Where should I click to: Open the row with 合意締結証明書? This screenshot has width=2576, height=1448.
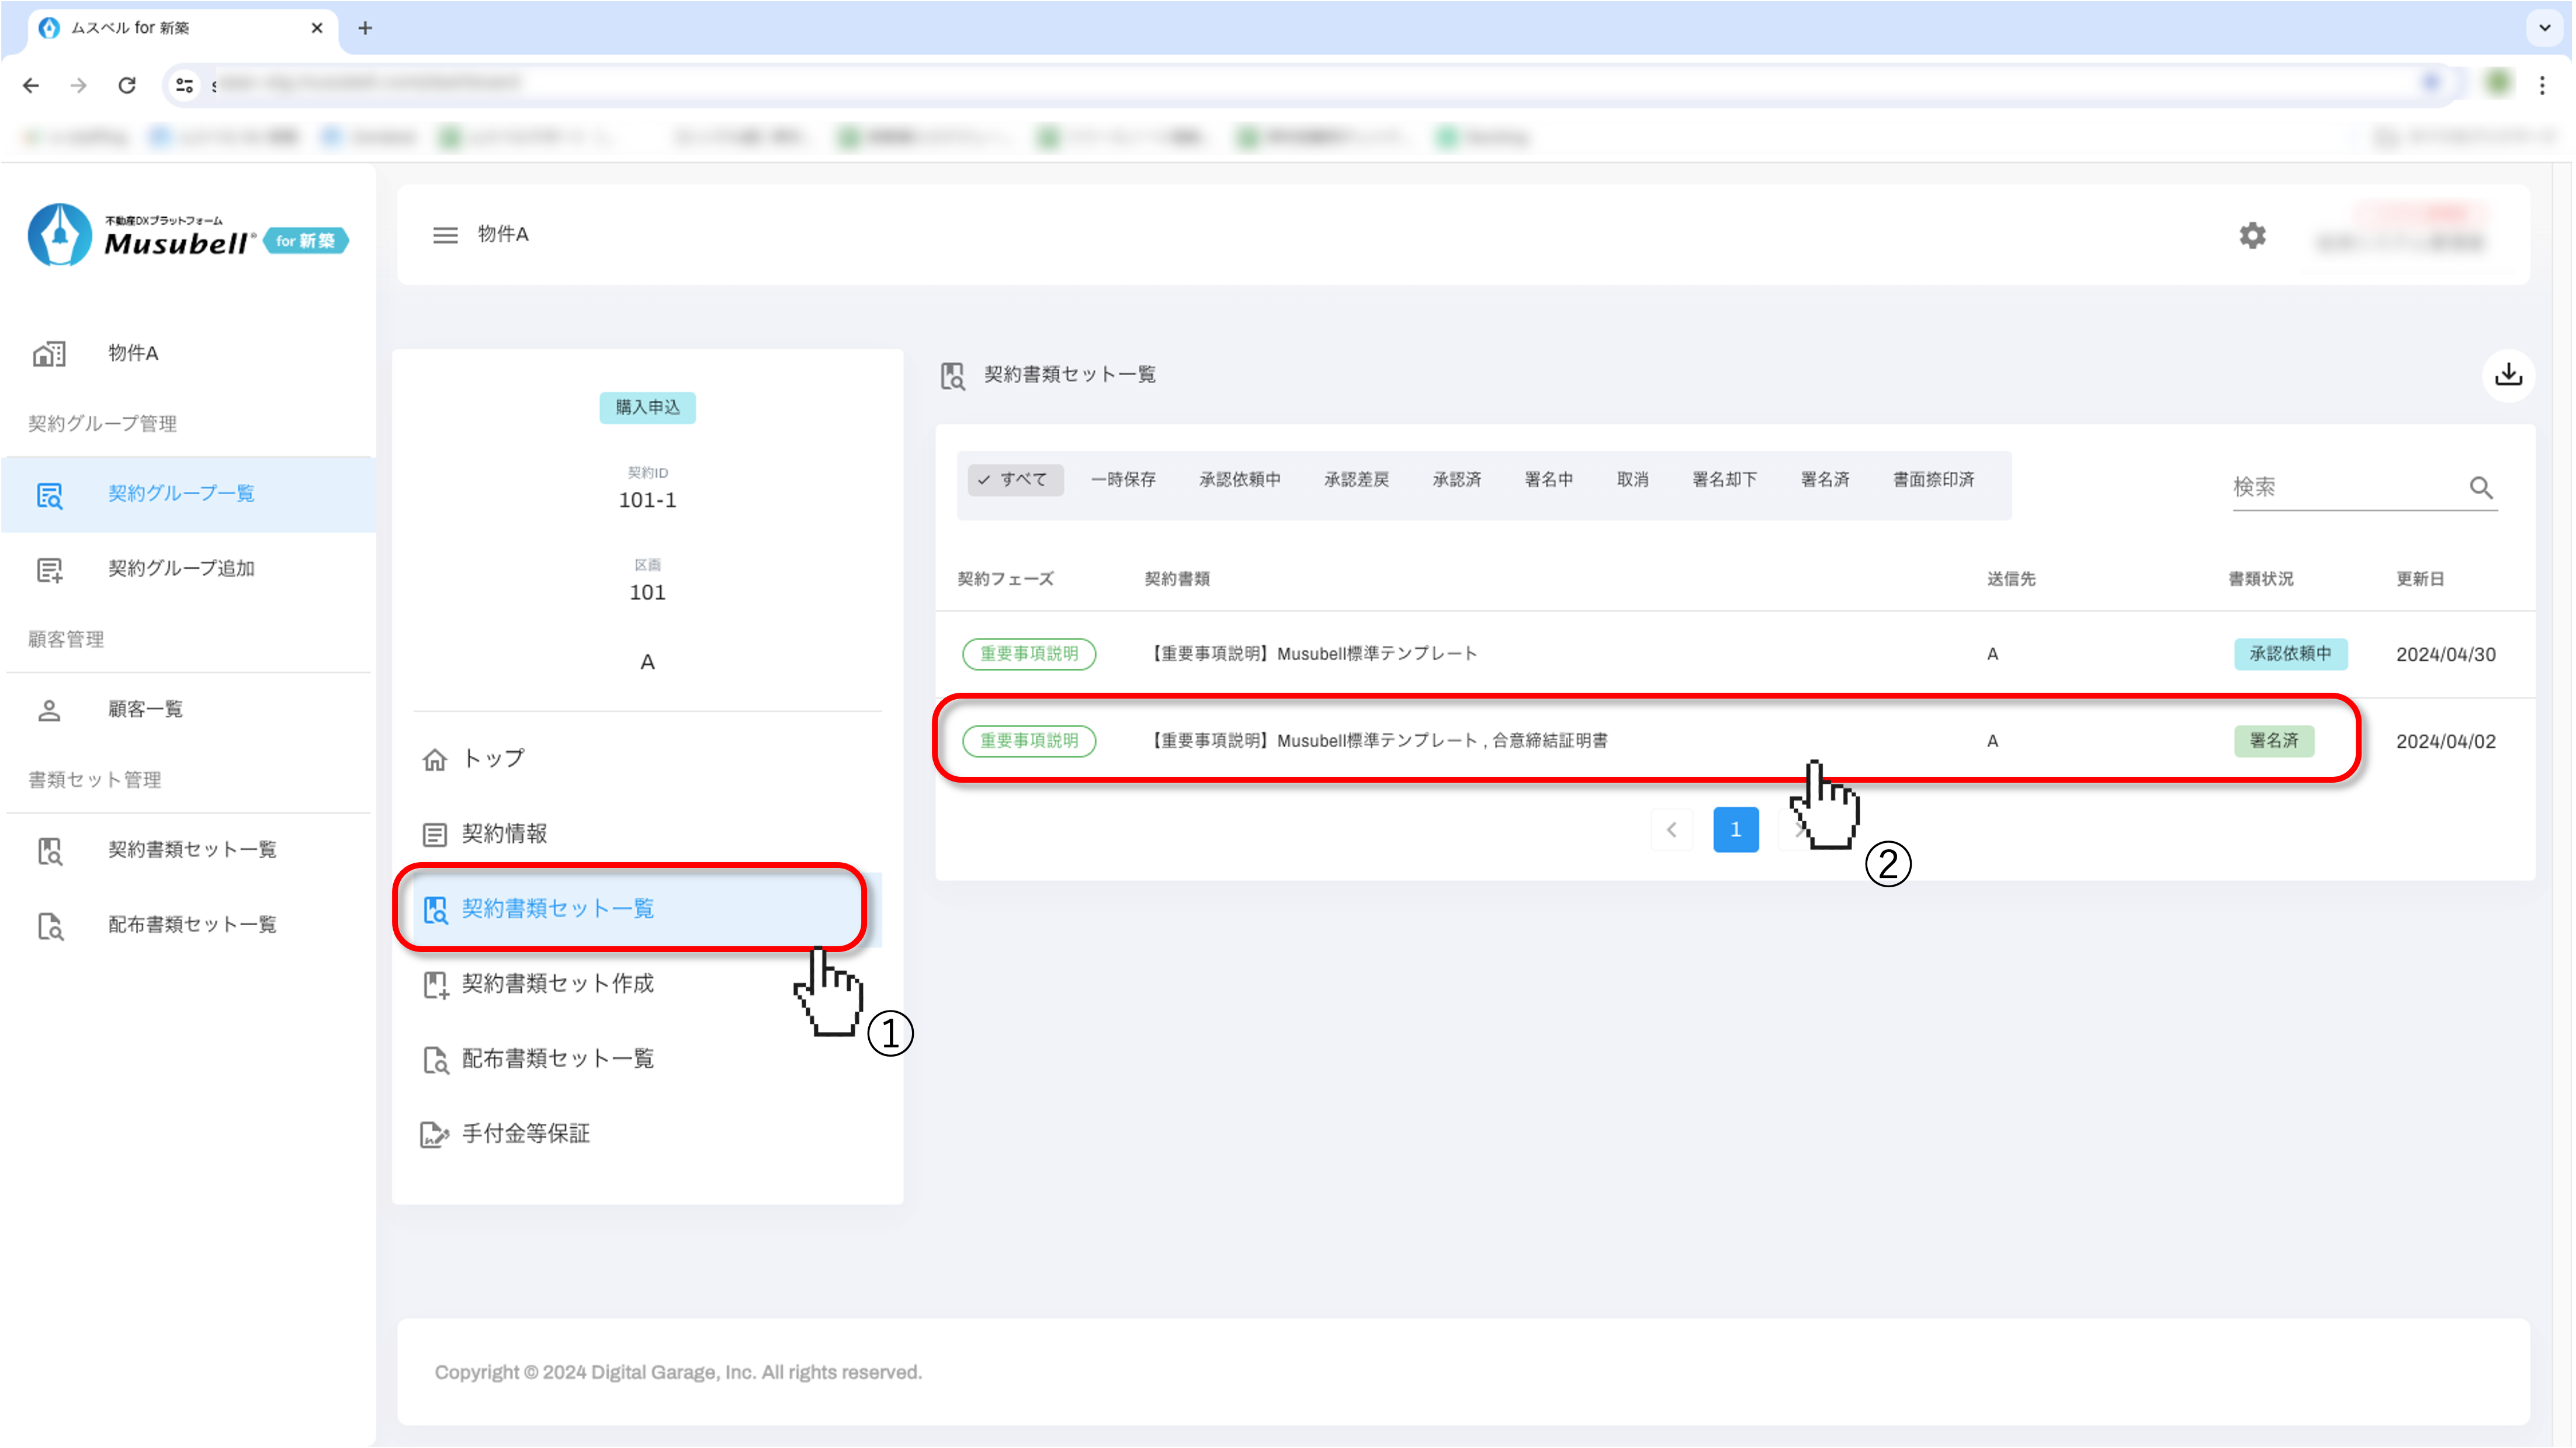pos(1380,741)
